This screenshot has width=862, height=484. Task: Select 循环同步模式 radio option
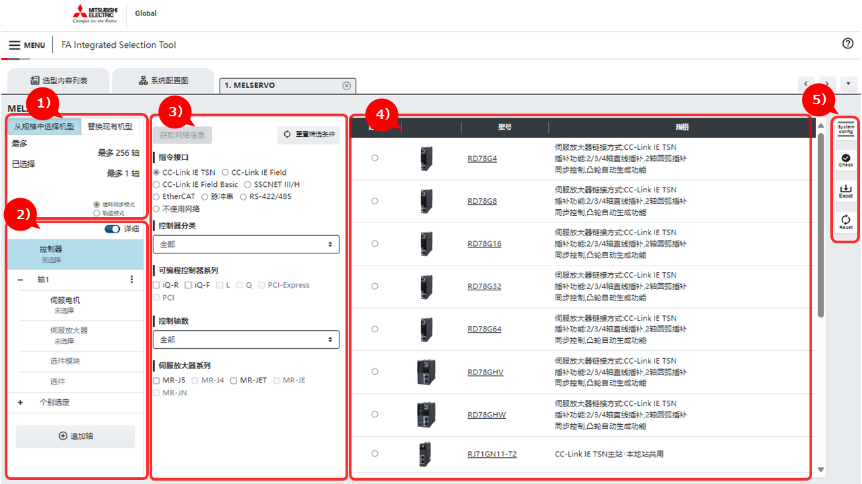[x=98, y=204]
